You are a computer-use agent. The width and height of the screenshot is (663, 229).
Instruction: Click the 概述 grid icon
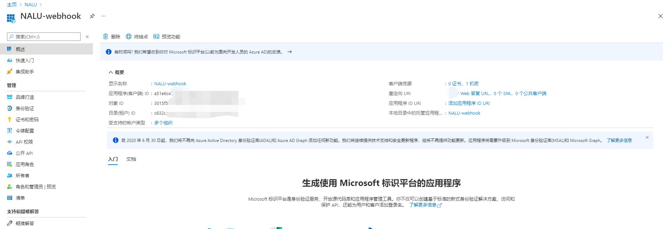tap(9, 49)
